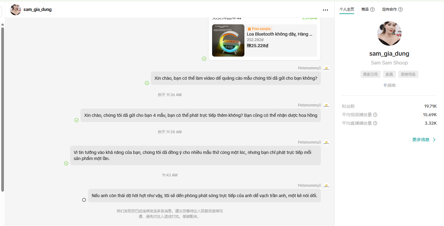This screenshot has height=226, width=444.
Task: Click the Petsmommy3 sender avatar on the last message
Action: pyautogui.click(x=326, y=186)
